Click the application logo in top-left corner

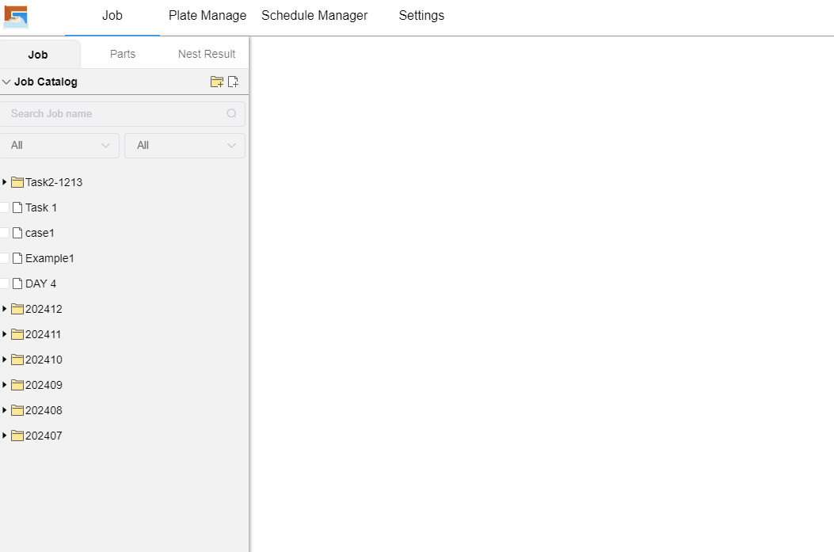(16, 17)
